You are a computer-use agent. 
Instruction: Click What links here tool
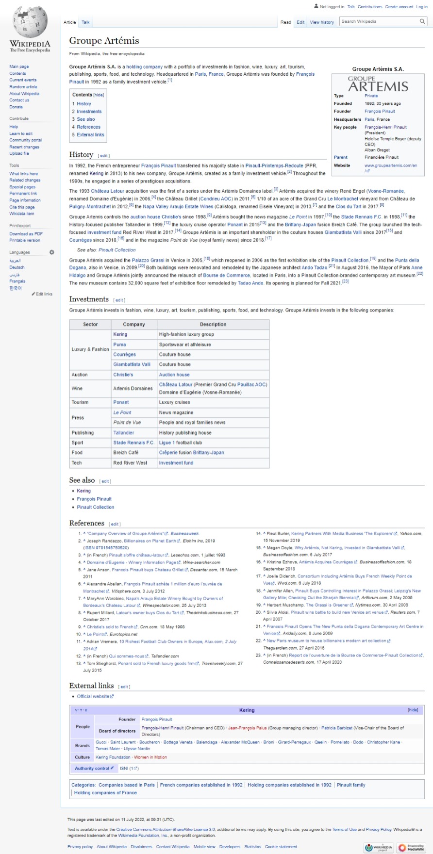23,174
